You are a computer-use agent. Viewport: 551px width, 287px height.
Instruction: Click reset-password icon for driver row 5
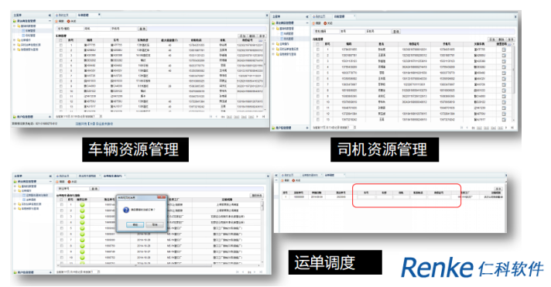pyautogui.click(x=504, y=73)
